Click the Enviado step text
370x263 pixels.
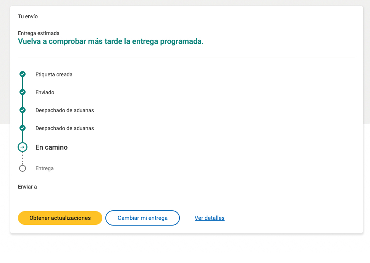pos(45,92)
